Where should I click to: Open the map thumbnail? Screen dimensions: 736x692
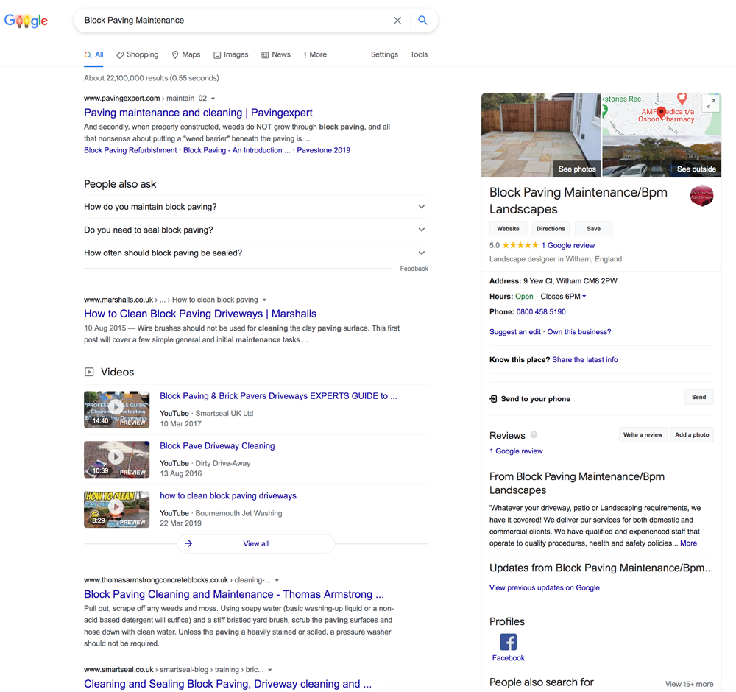coord(662,113)
